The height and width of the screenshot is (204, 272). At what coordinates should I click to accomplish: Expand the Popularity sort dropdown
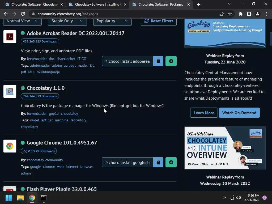pyautogui.click(x=112, y=21)
